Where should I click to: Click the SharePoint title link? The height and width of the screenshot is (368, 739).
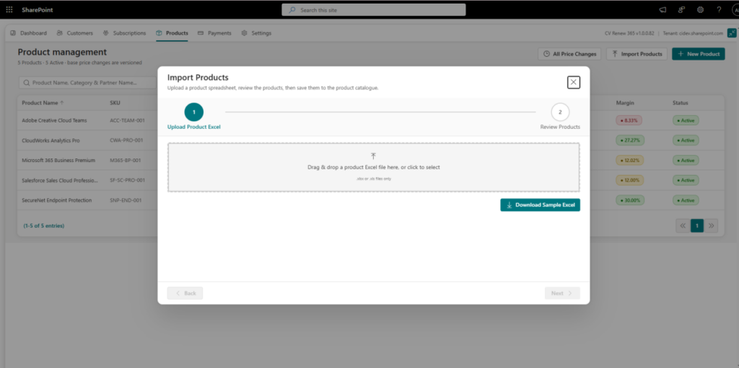(38, 10)
